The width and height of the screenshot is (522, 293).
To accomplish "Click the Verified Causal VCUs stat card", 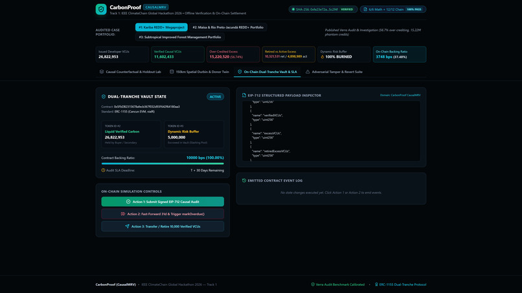I will pos(177,54).
